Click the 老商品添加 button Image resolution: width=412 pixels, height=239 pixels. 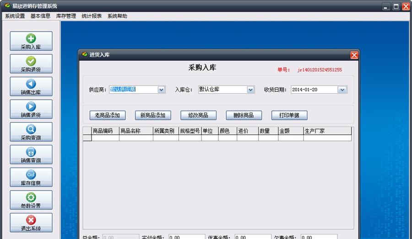click(108, 115)
